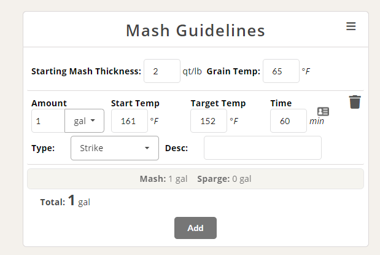
Task: Delete the mash step with trash icon
Action: 355,102
